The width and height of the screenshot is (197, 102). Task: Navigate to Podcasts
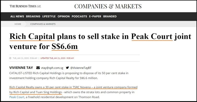tap(79, 17)
